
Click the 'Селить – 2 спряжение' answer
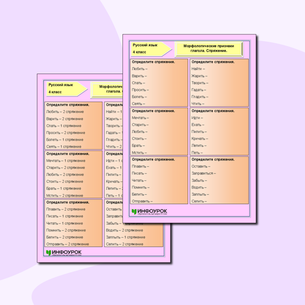point(124,244)
